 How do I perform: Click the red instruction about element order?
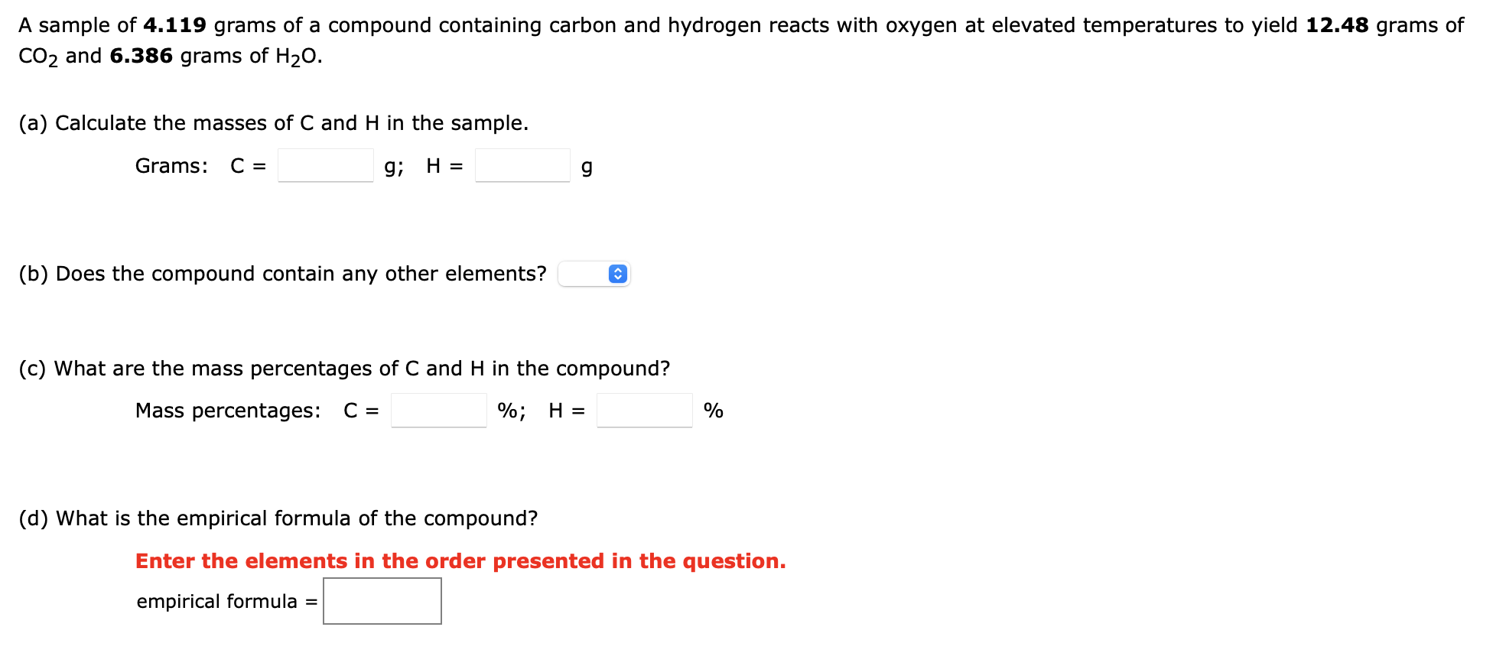(x=459, y=560)
